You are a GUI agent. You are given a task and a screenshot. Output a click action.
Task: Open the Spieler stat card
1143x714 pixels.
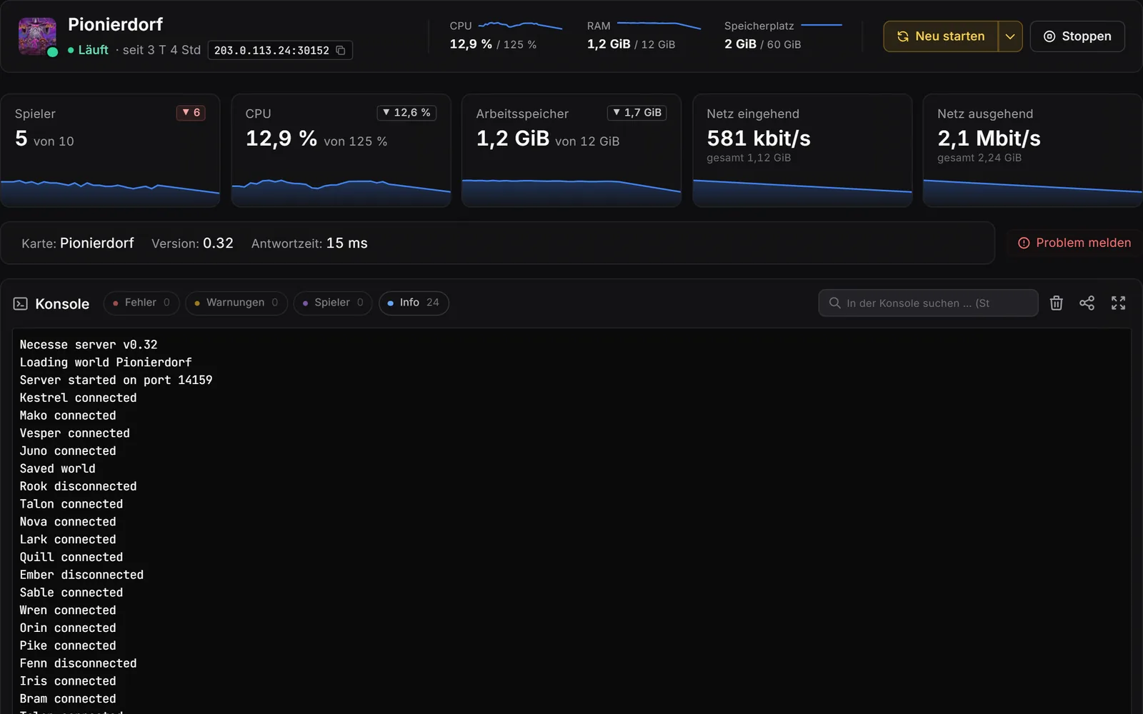pos(110,151)
